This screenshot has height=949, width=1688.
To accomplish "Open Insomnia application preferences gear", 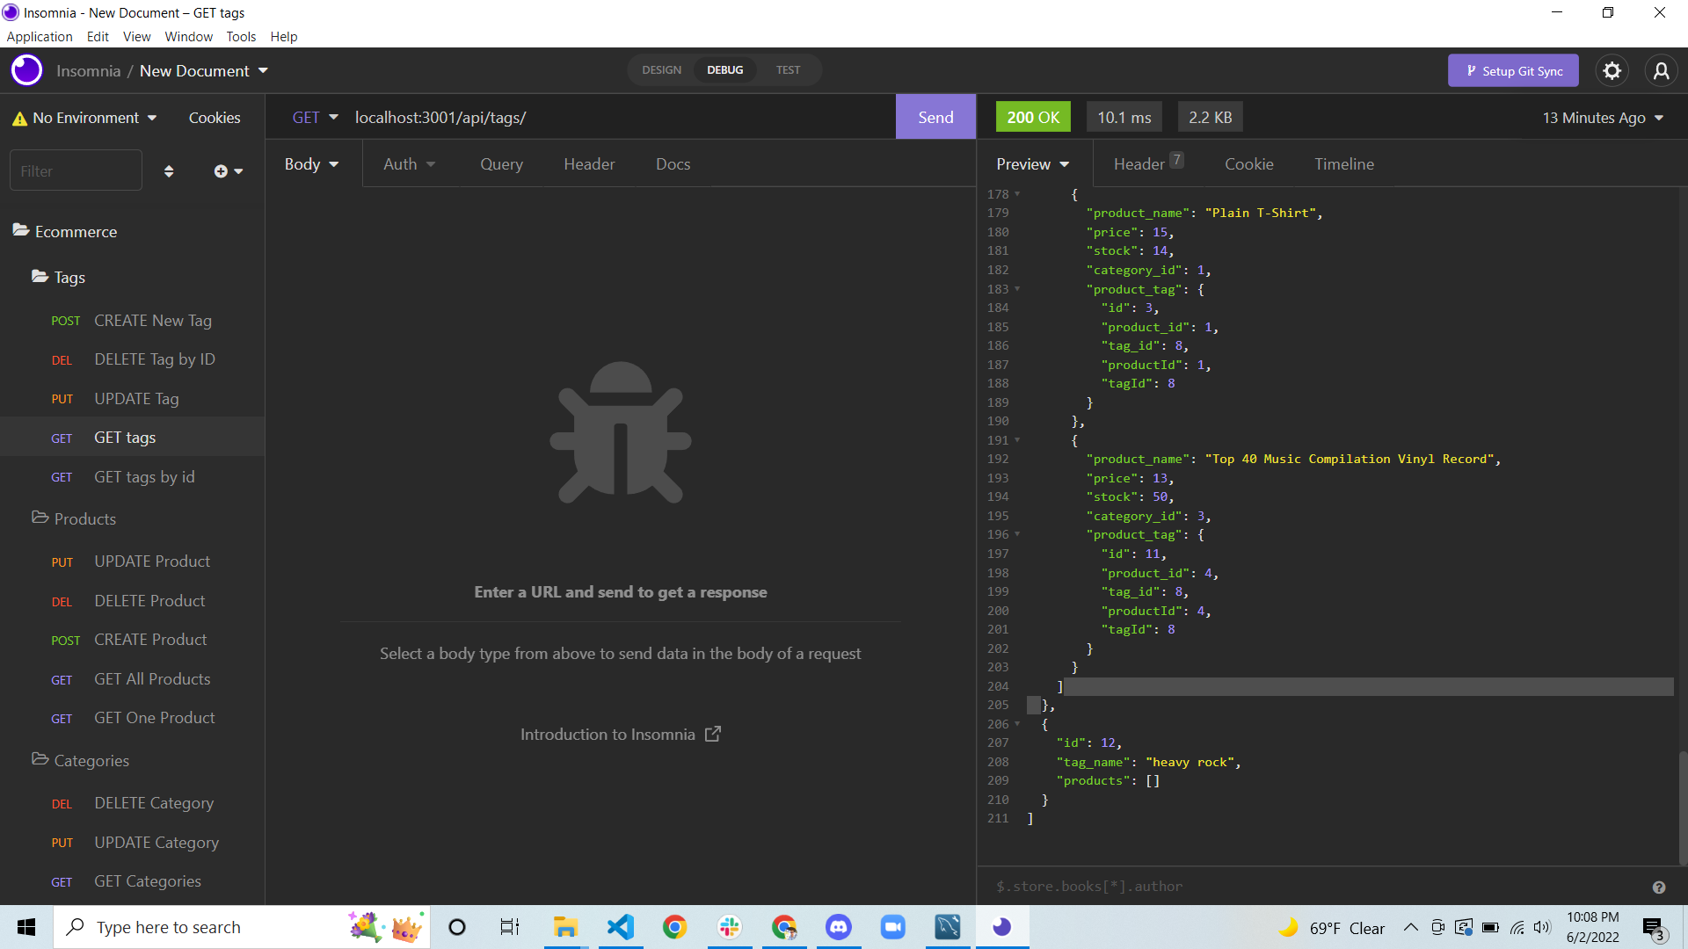I will click(1614, 70).
